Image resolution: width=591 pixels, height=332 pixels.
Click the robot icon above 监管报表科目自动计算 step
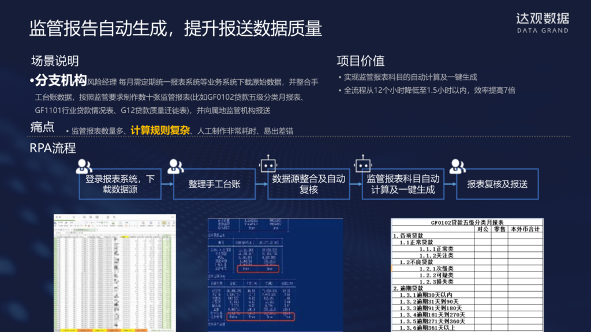pos(362,164)
